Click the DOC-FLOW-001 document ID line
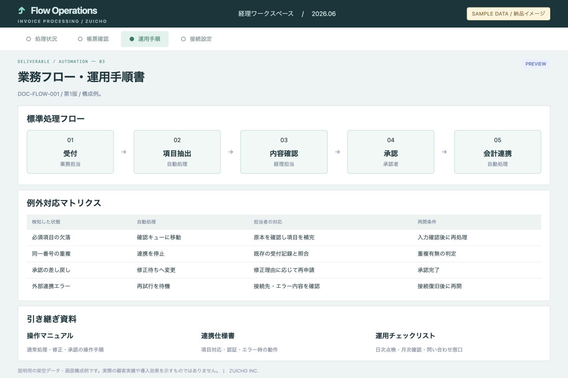The image size is (568, 378). coord(60,94)
